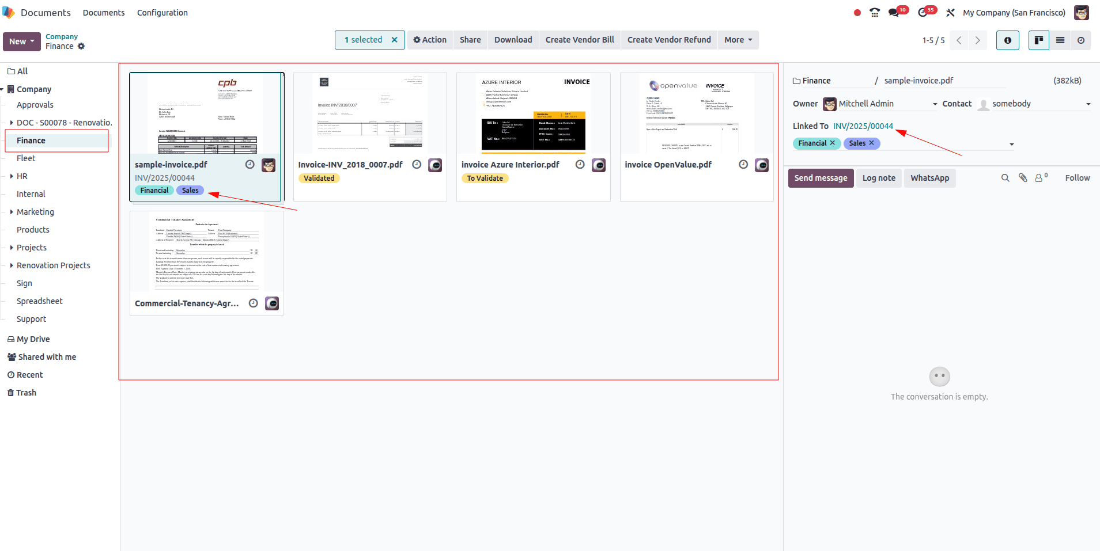The width and height of the screenshot is (1100, 551).
Task: Toggle the document info panel
Action: click(x=1007, y=40)
